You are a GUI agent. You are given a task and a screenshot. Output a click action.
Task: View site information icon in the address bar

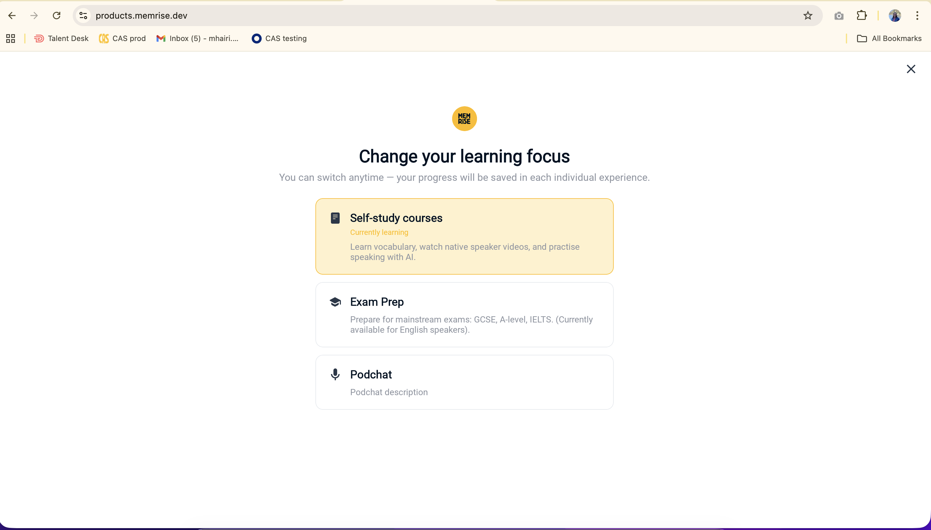83,16
